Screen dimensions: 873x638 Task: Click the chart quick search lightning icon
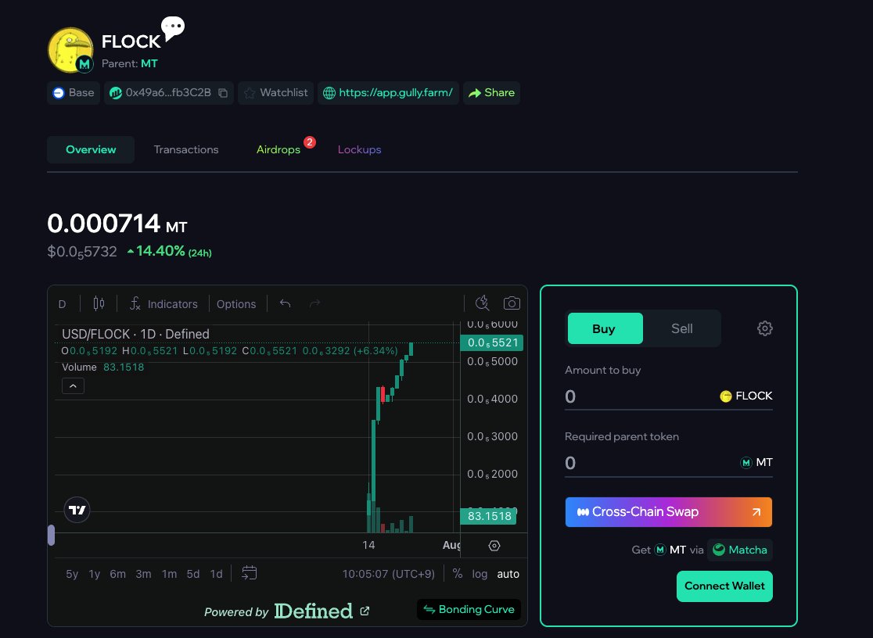pos(482,303)
